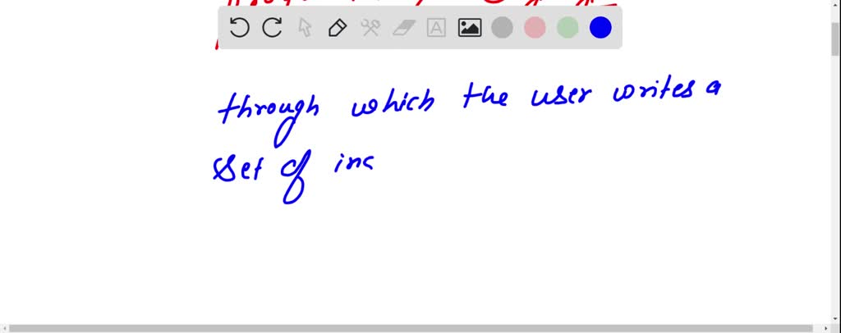Screen dimensions: 841x333
Task: Undo the last stroke
Action: coord(239,27)
